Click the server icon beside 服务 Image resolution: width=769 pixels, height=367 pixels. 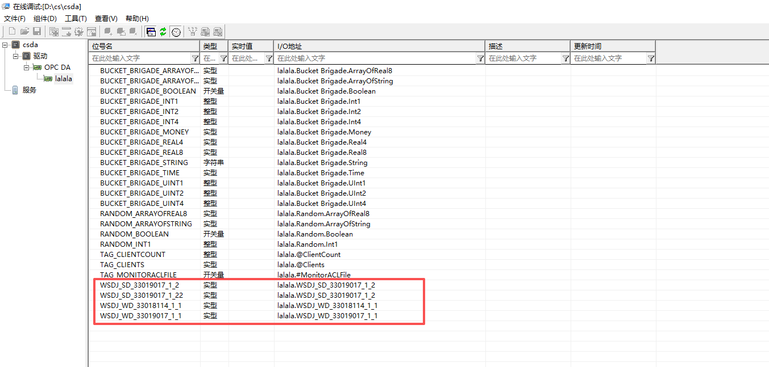[15, 90]
